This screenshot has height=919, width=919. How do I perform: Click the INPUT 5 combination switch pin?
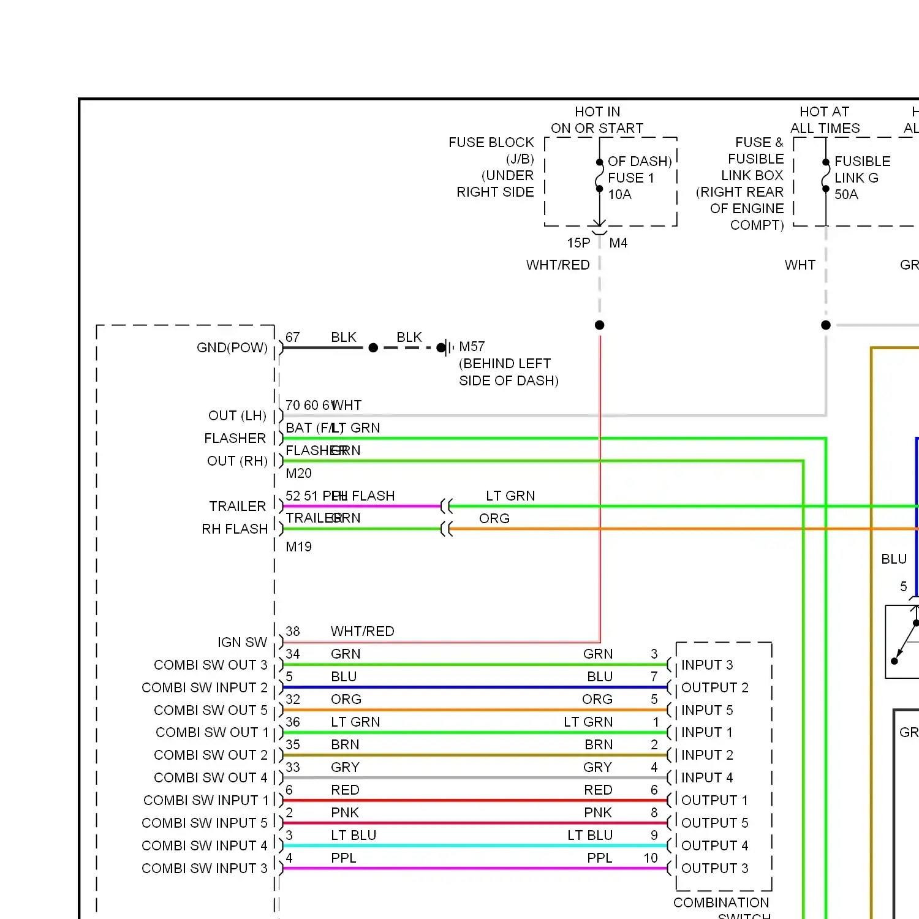pyautogui.click(x=707, y=711)
